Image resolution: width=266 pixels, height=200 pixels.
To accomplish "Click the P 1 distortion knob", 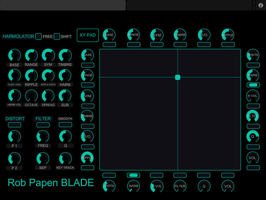I will [x=15, y=136].
